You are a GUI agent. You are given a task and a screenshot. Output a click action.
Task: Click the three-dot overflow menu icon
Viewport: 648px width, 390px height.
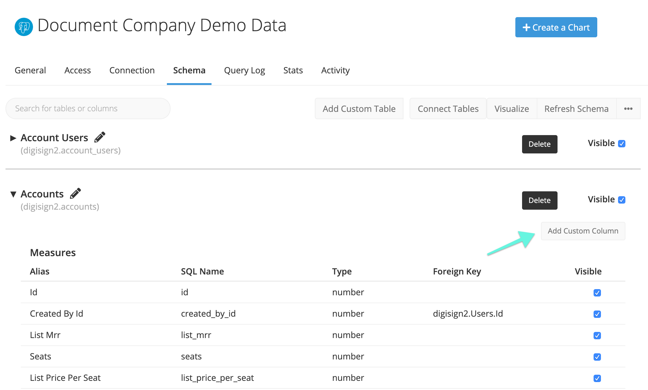point(628,109)
